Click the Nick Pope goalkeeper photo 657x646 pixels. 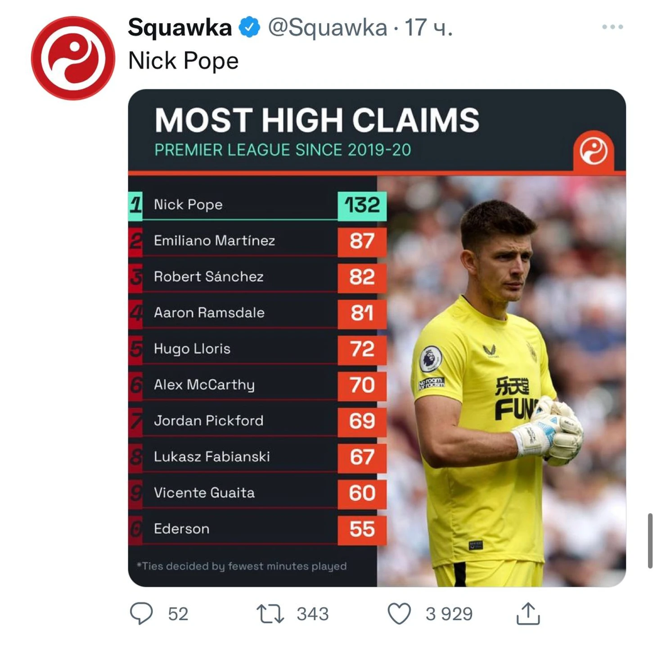point(499,382)
